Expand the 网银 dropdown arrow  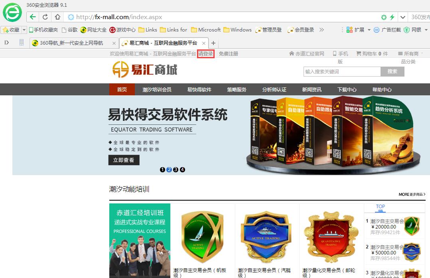point(426,30)
